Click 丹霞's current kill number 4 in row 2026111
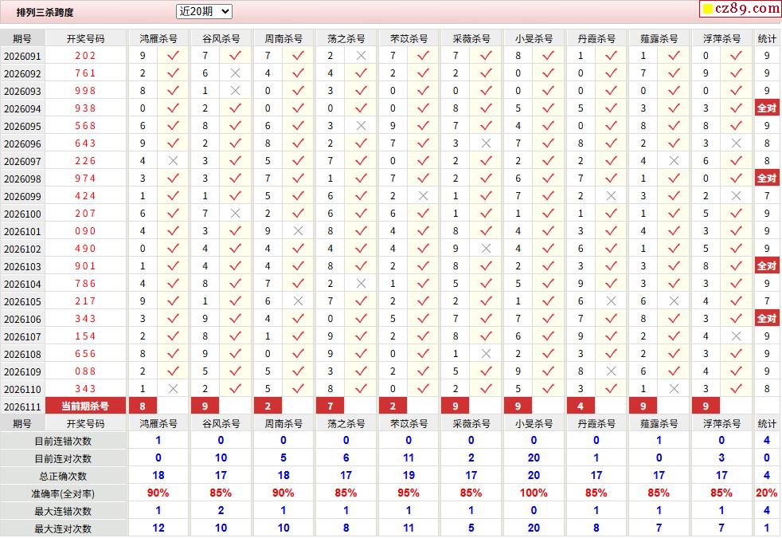Image resolution: width=782 pixels, height=538 pixels. coord(581,406)
